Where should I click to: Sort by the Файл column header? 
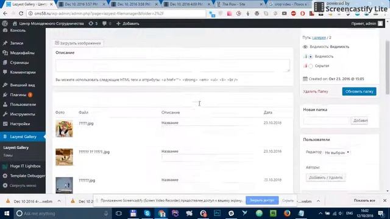tap(83, 113)
